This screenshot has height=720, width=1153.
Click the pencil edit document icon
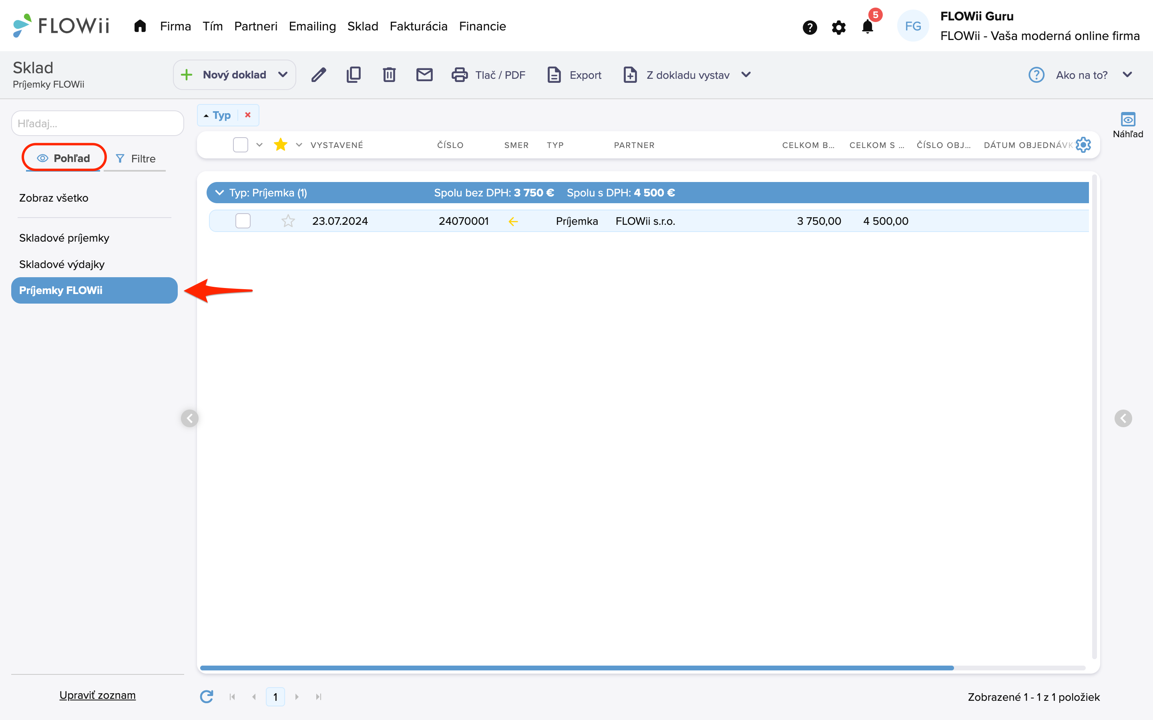[x=318, y=75]
